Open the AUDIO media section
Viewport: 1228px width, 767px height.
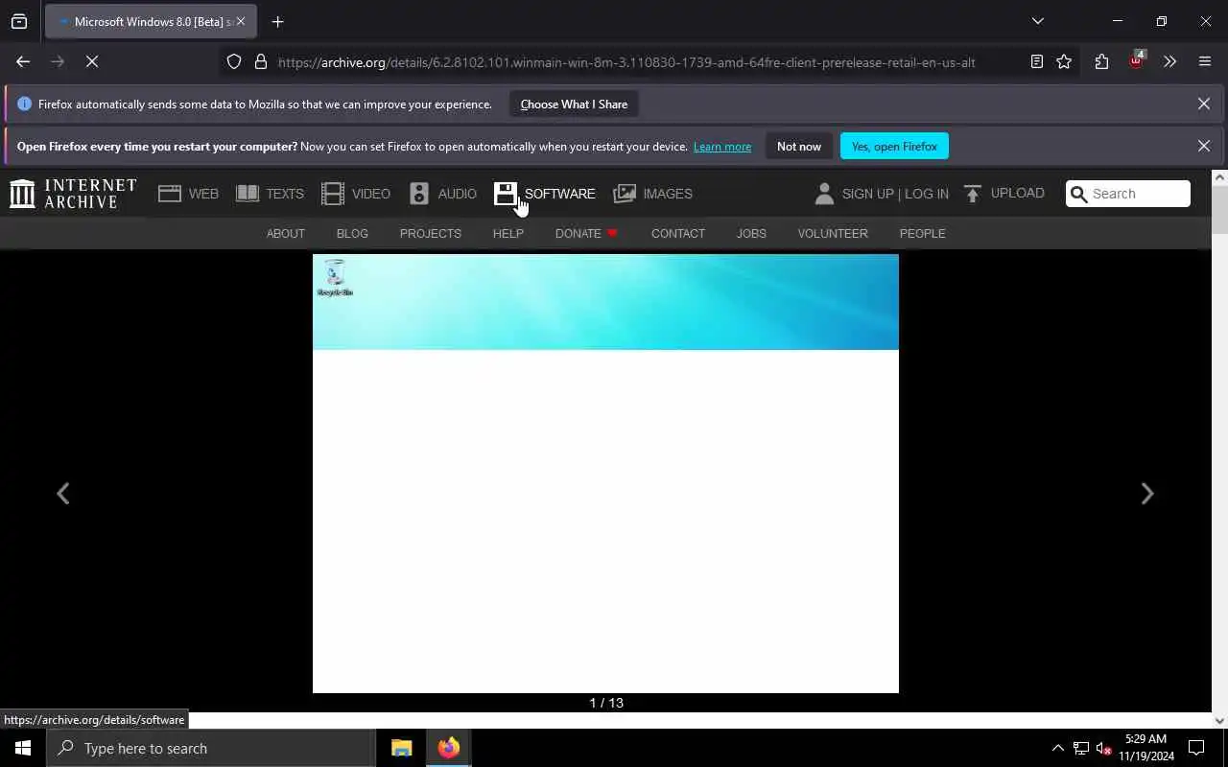442,194
